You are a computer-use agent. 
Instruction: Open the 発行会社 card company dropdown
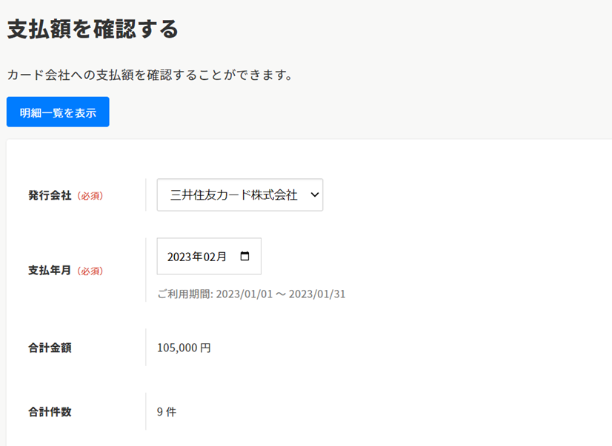(239, 195)
